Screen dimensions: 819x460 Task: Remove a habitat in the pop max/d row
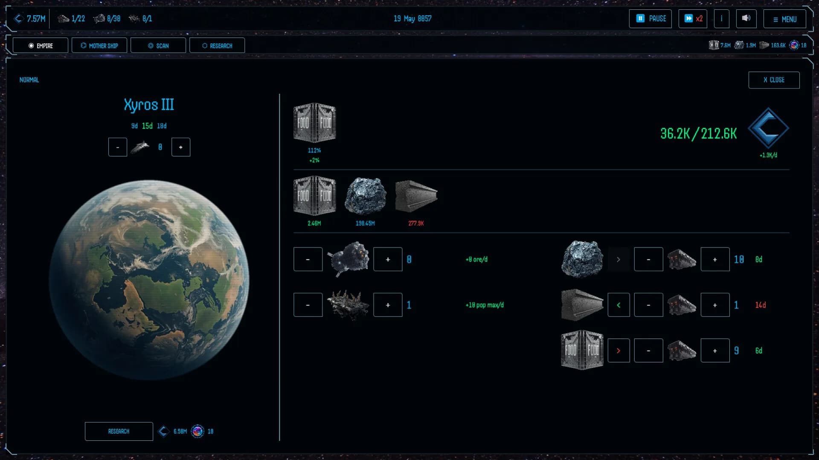(x=308, y=305)
